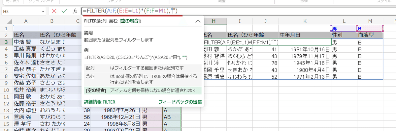Click the 血液型 header in column M
Image resolution: width=396 pixels, height=131 pixels.
370,35
